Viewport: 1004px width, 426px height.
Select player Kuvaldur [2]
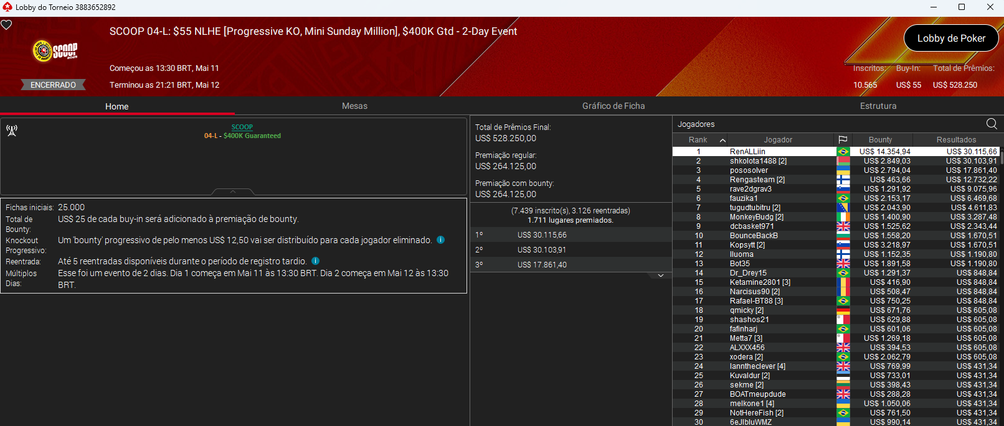click(836, 376)
